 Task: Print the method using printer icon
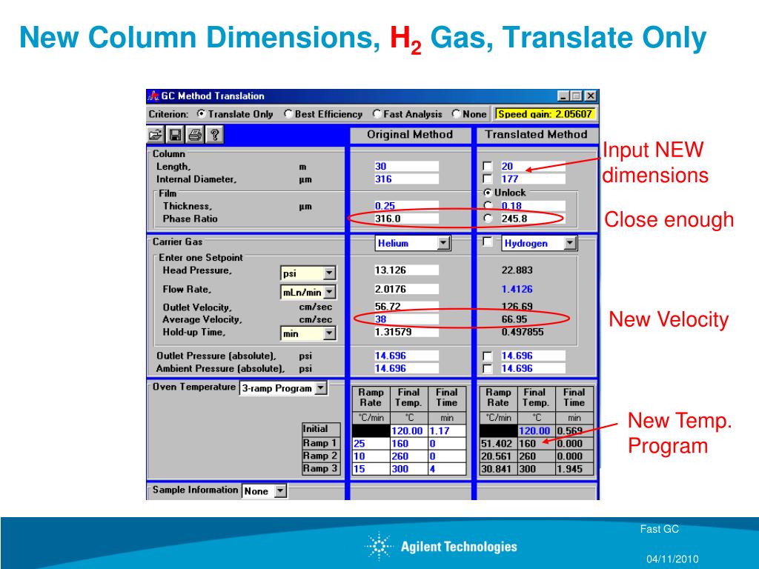[195, 135]
